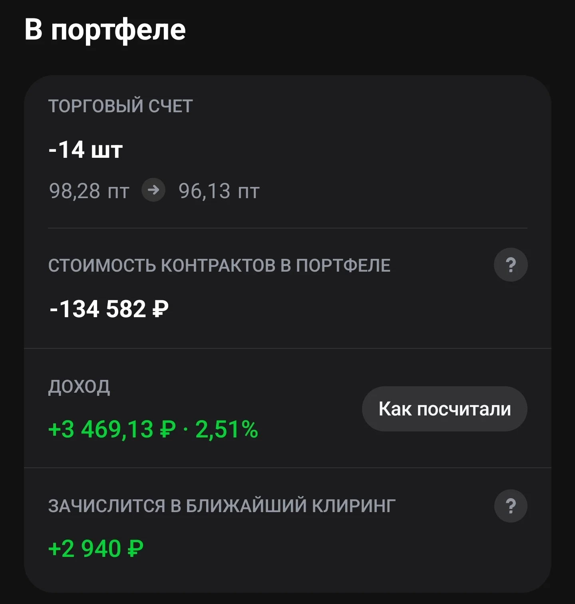Open the Как посчитали explanation
575x604 pixels.
pos(445,409)
